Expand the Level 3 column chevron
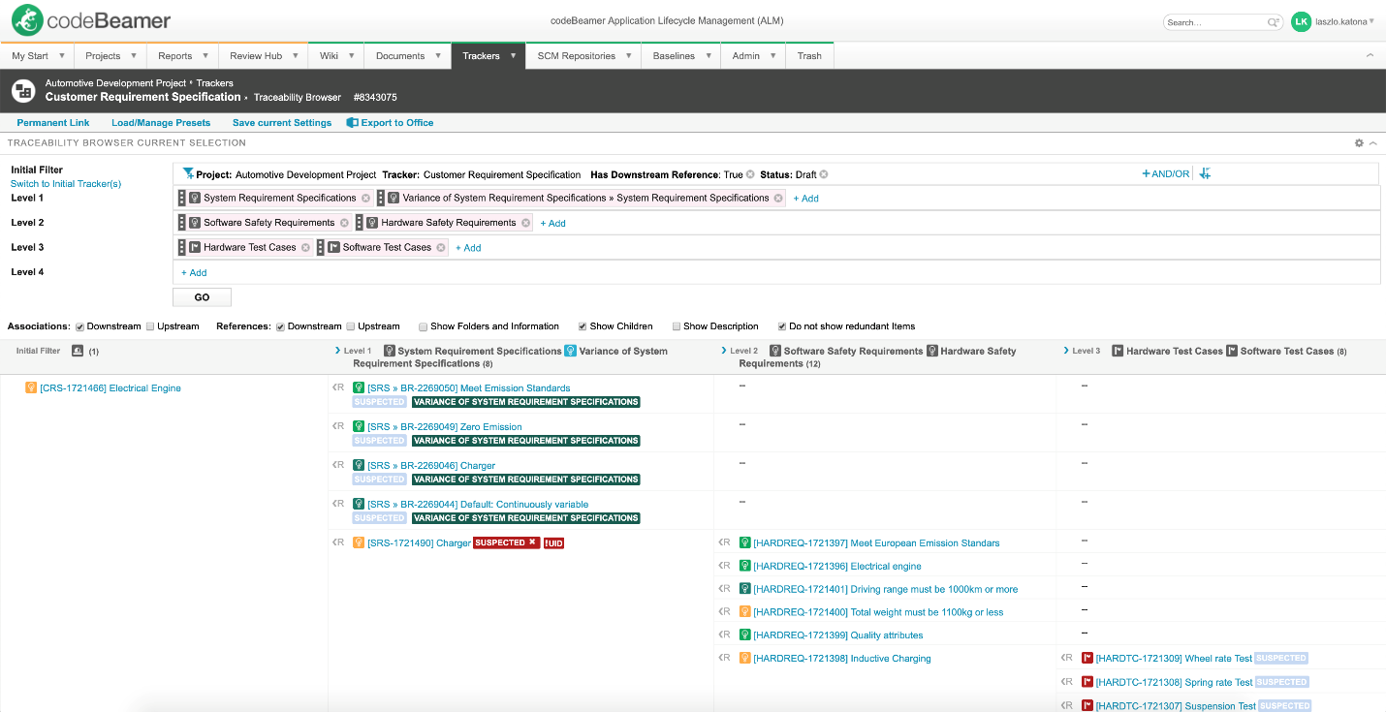This screenshot has height=712, width=1386. 1066,351
